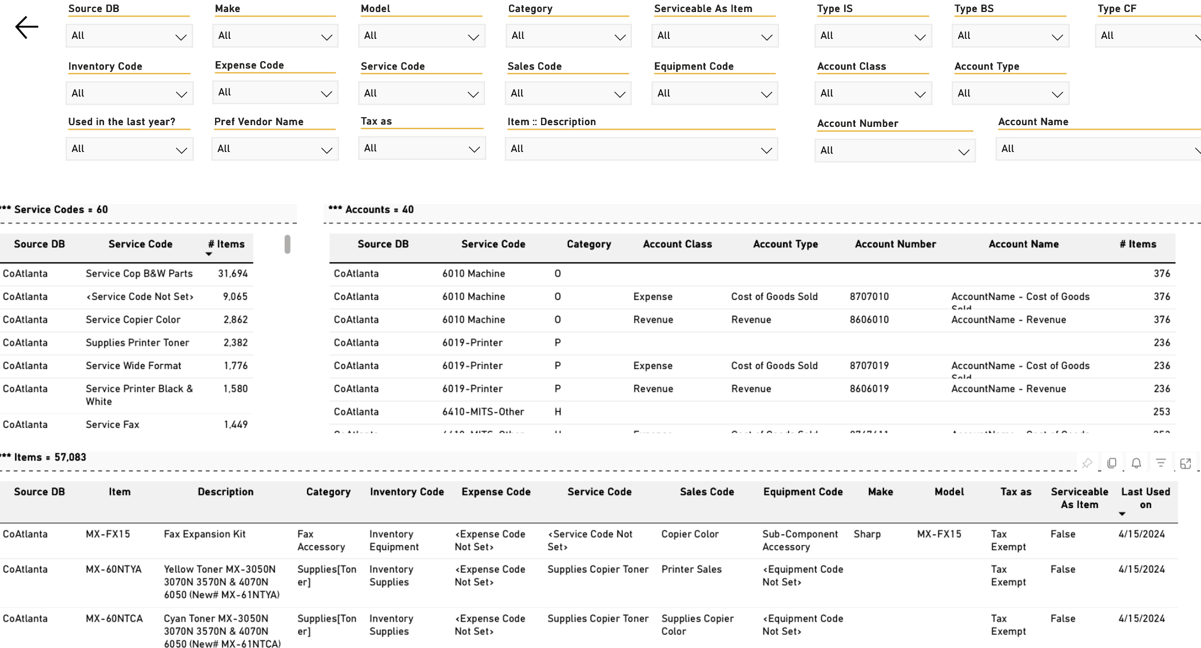Image resolution: width=1201 pixels, height=648 pixels.
Task: Sort Items table by Serviceable As Item
Action: point(1079,498)
